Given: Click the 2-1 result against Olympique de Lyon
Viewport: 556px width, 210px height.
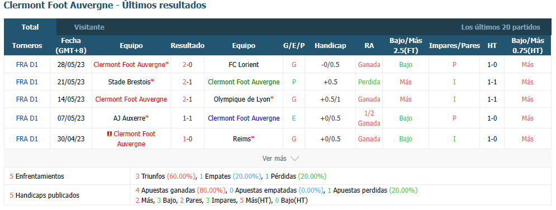Looking at the screenshot, I should 188,99.
